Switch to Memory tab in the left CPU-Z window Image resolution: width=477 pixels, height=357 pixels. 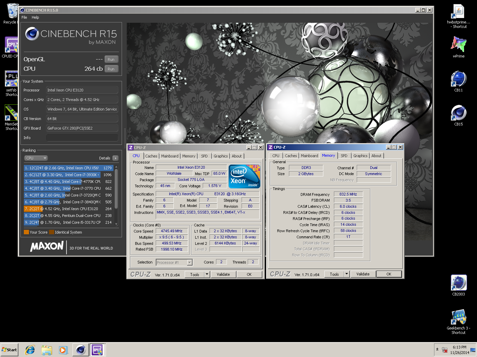coord(189,156)
